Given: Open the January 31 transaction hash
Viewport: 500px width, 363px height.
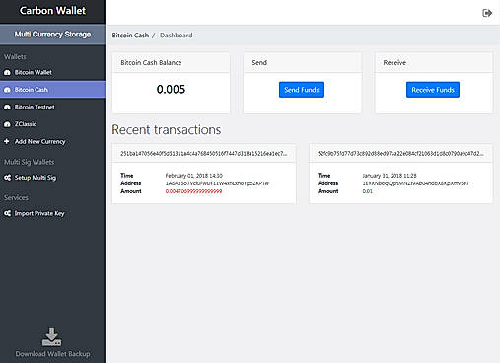Looking at the screenshot, I should coord(400,153).
